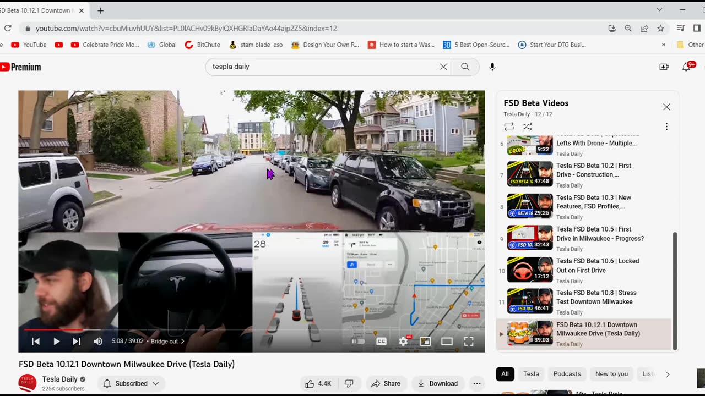Screen dimensions: 705x396
Task: Play the paused video
Action: point(56,342)
